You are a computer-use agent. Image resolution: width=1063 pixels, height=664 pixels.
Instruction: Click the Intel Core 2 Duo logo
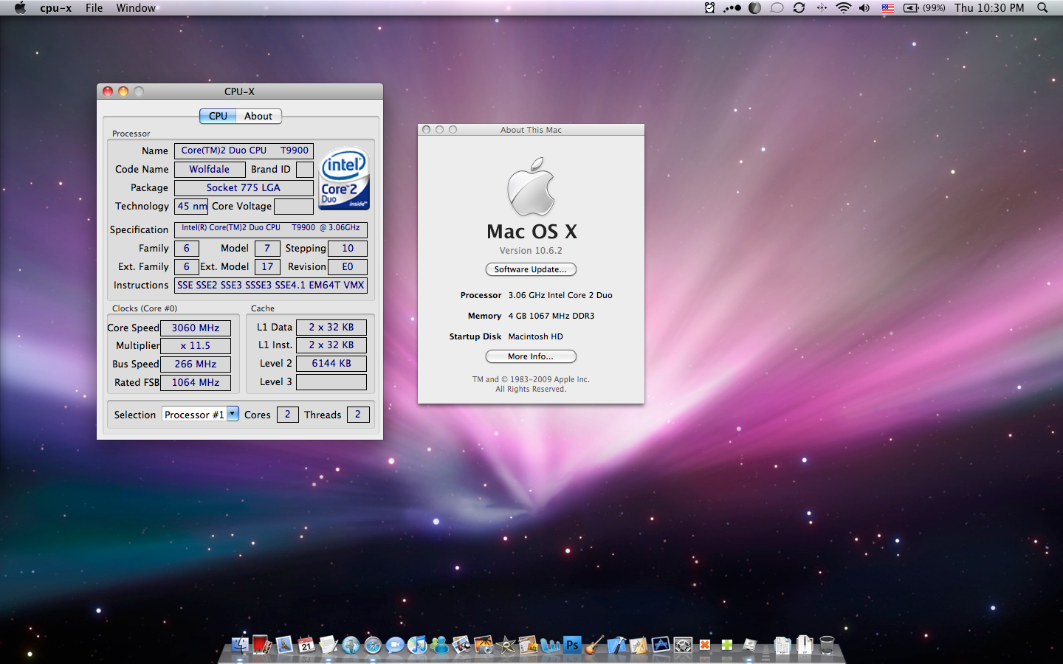click(x=344, y=179)
